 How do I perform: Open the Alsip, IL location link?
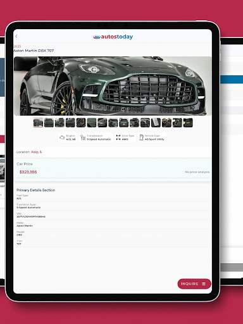tap(37, 152)
